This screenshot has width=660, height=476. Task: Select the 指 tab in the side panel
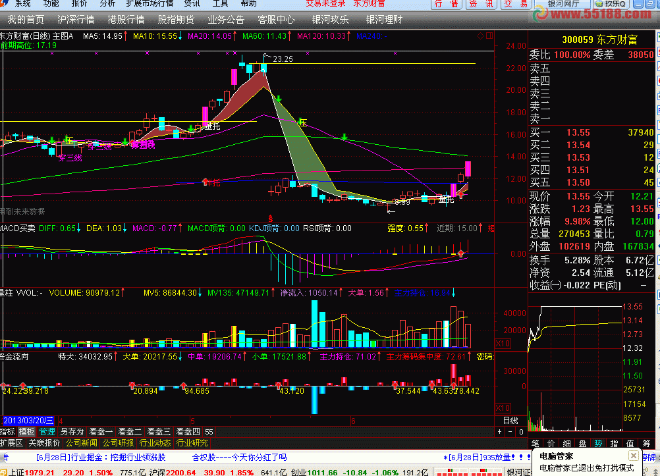614,443
